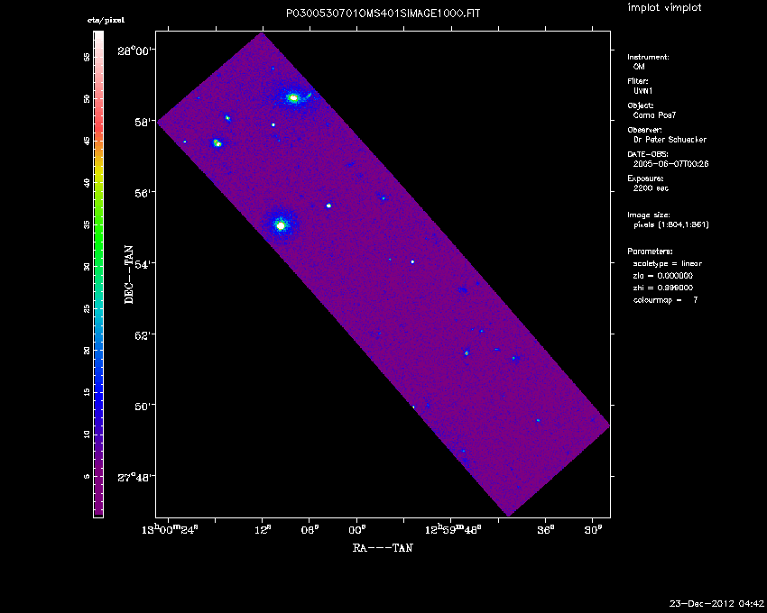
Task: Click RA tick label 13h00m24s
Action: (170, 529)
